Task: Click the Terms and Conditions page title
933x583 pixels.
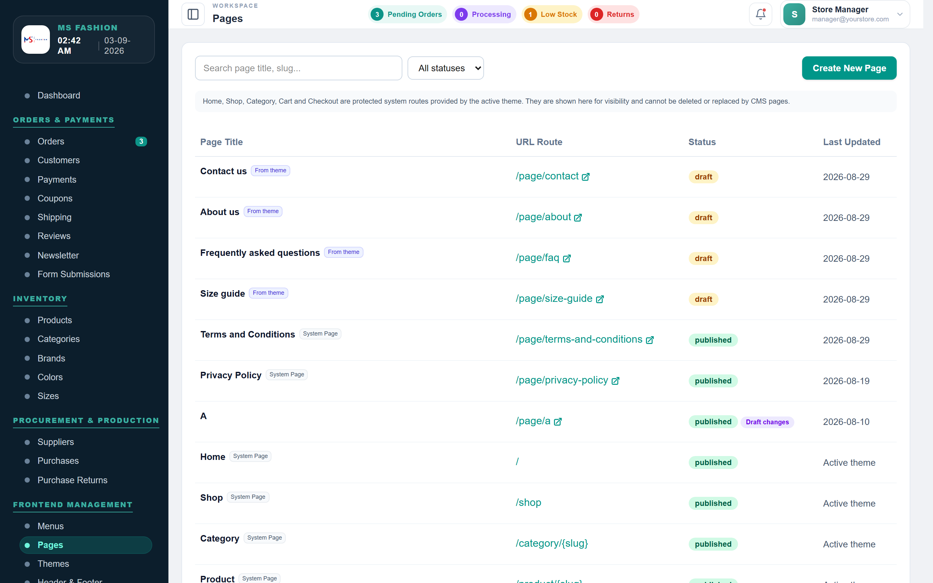Action: (248, 334)
